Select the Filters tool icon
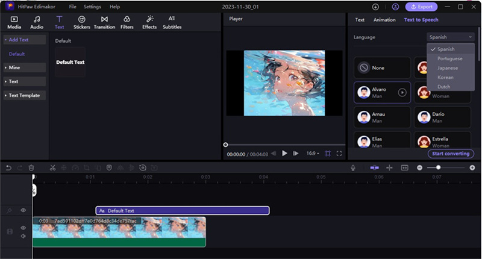 click(x=127, y=22)
